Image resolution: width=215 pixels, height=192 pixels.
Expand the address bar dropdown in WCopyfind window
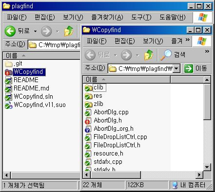point(176,69)
